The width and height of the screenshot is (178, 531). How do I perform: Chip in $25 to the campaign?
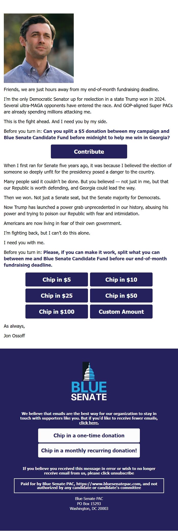point(56,295)
